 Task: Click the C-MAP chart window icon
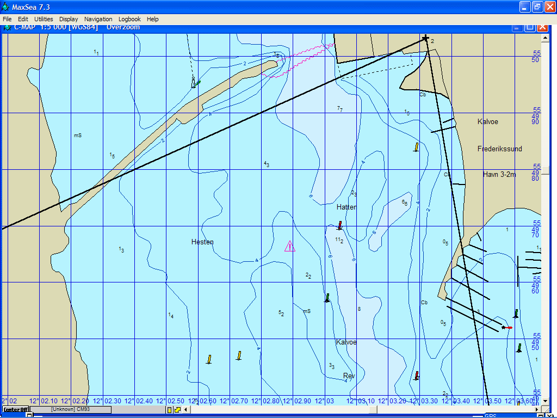tap(7, 27)
